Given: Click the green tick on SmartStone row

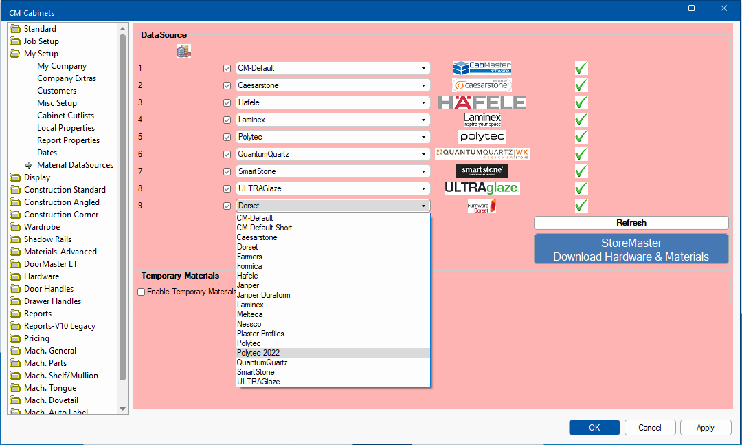Looking at the screenshot, I should coord(582,171).
